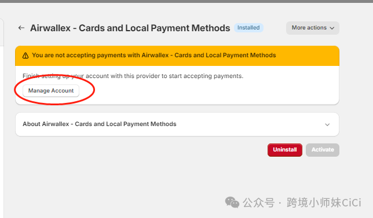Screen dimensions: 373x218
Task: Click the dark gray window top bar
Action: click(186, 1)
